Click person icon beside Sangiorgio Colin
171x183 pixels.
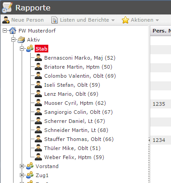(x=38, y=112)
